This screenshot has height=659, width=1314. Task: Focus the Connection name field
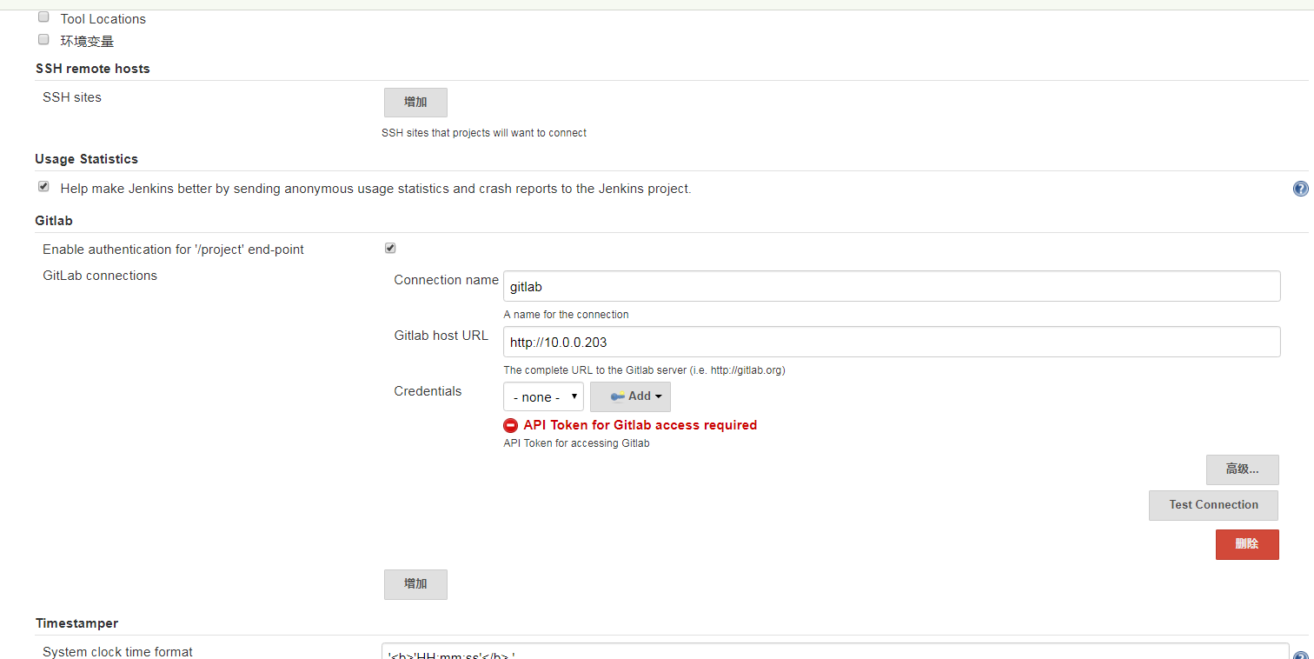coord(891,286)
